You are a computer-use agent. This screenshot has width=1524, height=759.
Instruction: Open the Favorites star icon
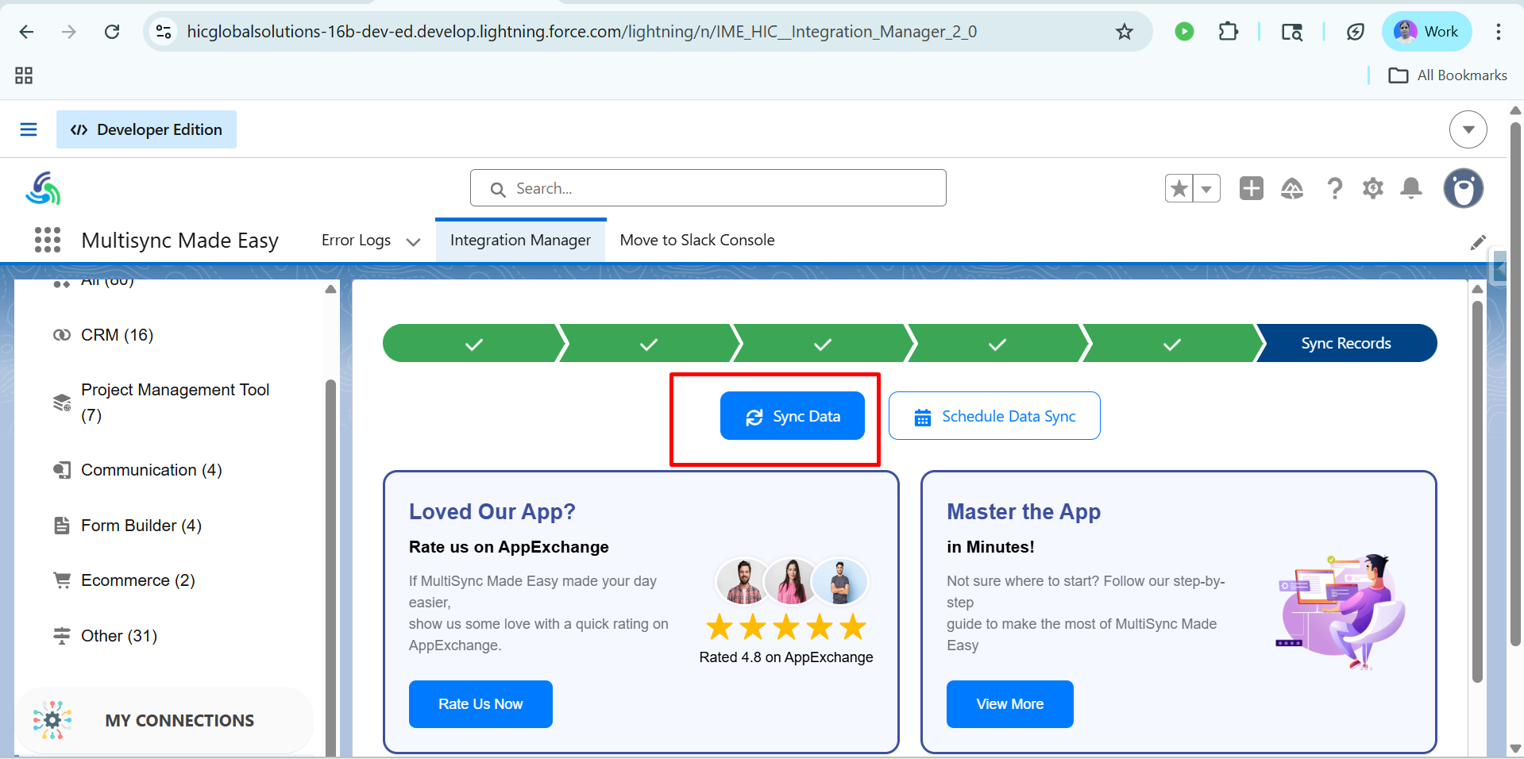pos(1179,189)
